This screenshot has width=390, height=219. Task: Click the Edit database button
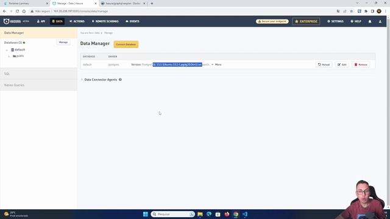click(342, 64)
